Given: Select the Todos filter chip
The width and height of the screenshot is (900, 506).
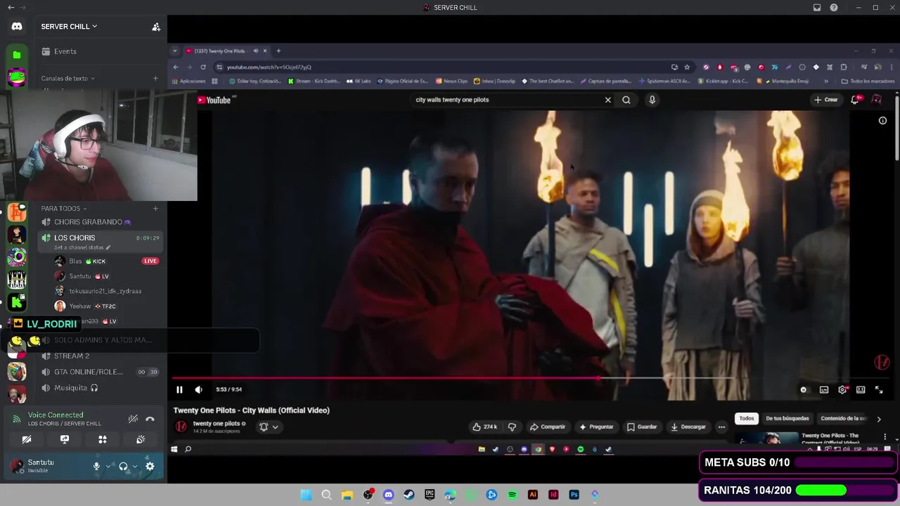Looking at the screenshot, I should [x=747, y=418].
